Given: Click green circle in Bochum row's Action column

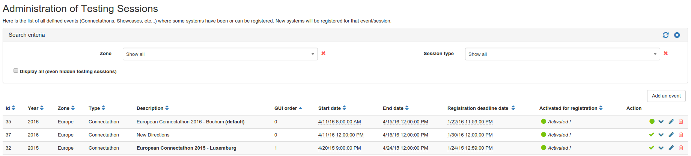Looking at the screenshot, I should (652, 121).
